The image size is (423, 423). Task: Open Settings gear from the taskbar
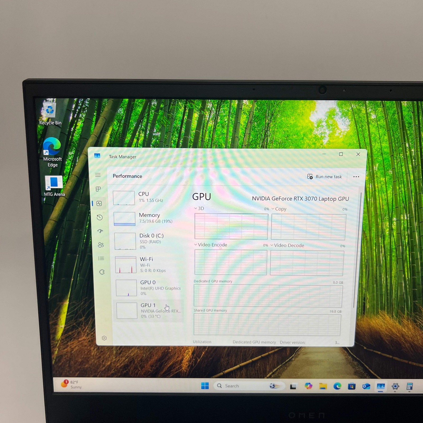pos(395,387)
